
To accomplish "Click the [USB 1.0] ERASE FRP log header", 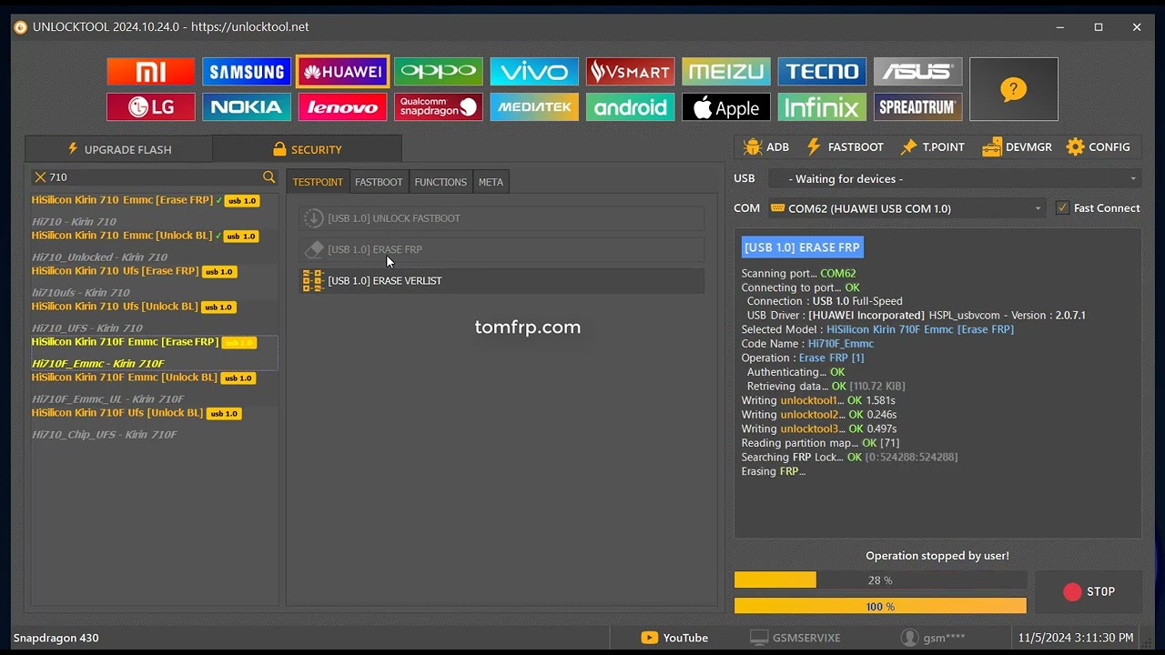I will point(802,247).
